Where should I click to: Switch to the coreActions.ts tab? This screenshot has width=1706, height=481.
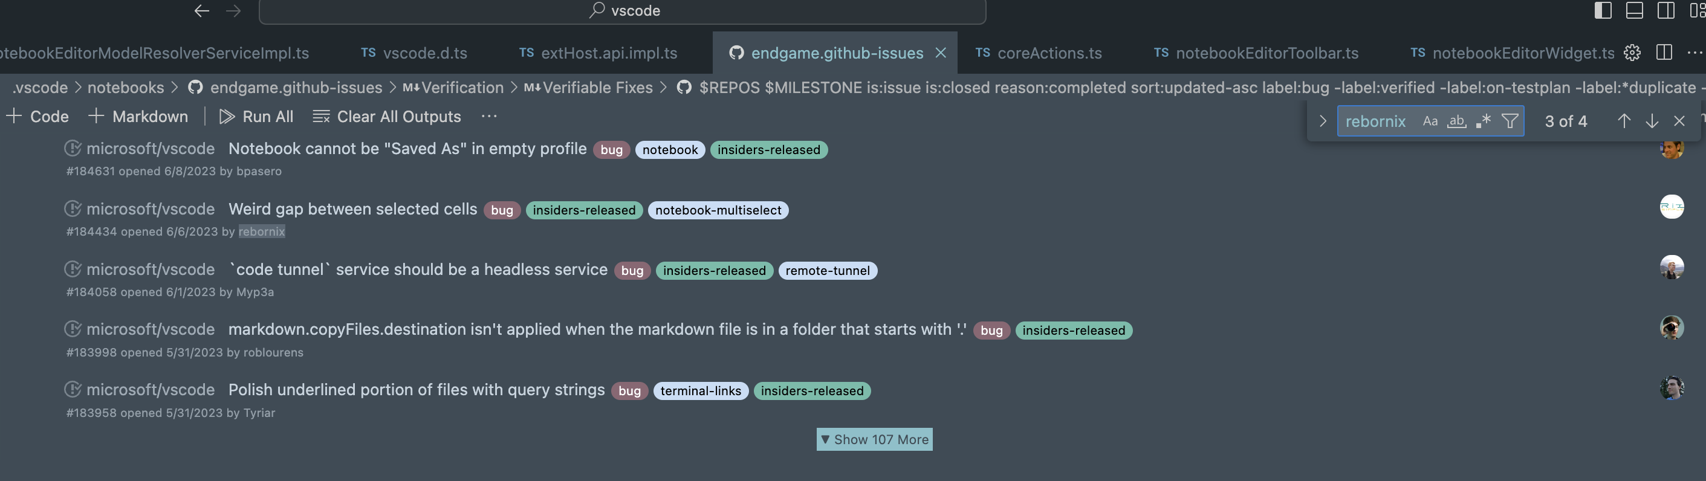[1049, 53]
